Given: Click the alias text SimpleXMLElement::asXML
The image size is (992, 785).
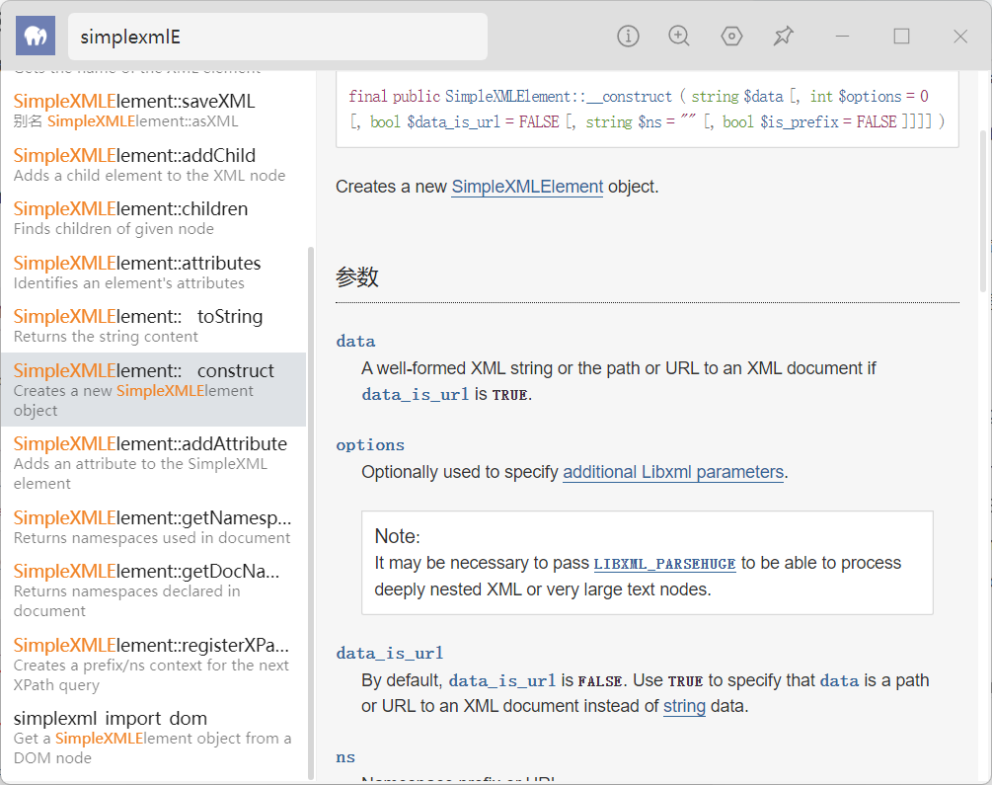Looking at the screenshot, I should click(142, 120).
